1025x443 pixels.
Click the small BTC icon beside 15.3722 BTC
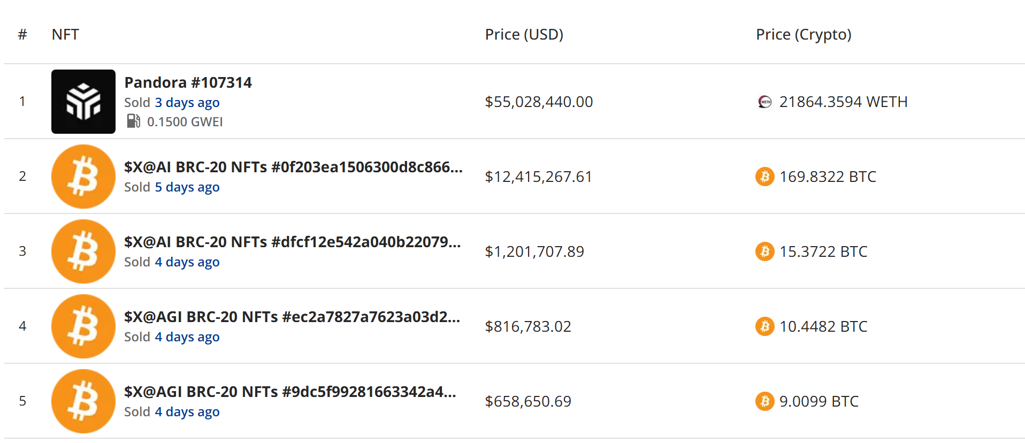[x=765, y=251]
